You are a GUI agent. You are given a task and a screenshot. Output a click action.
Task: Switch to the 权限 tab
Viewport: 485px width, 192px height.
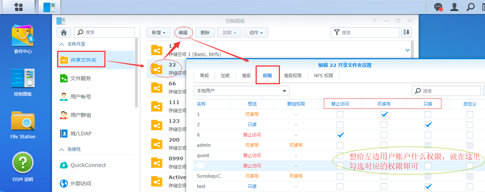pyautogui.click(x=267, y=75)
